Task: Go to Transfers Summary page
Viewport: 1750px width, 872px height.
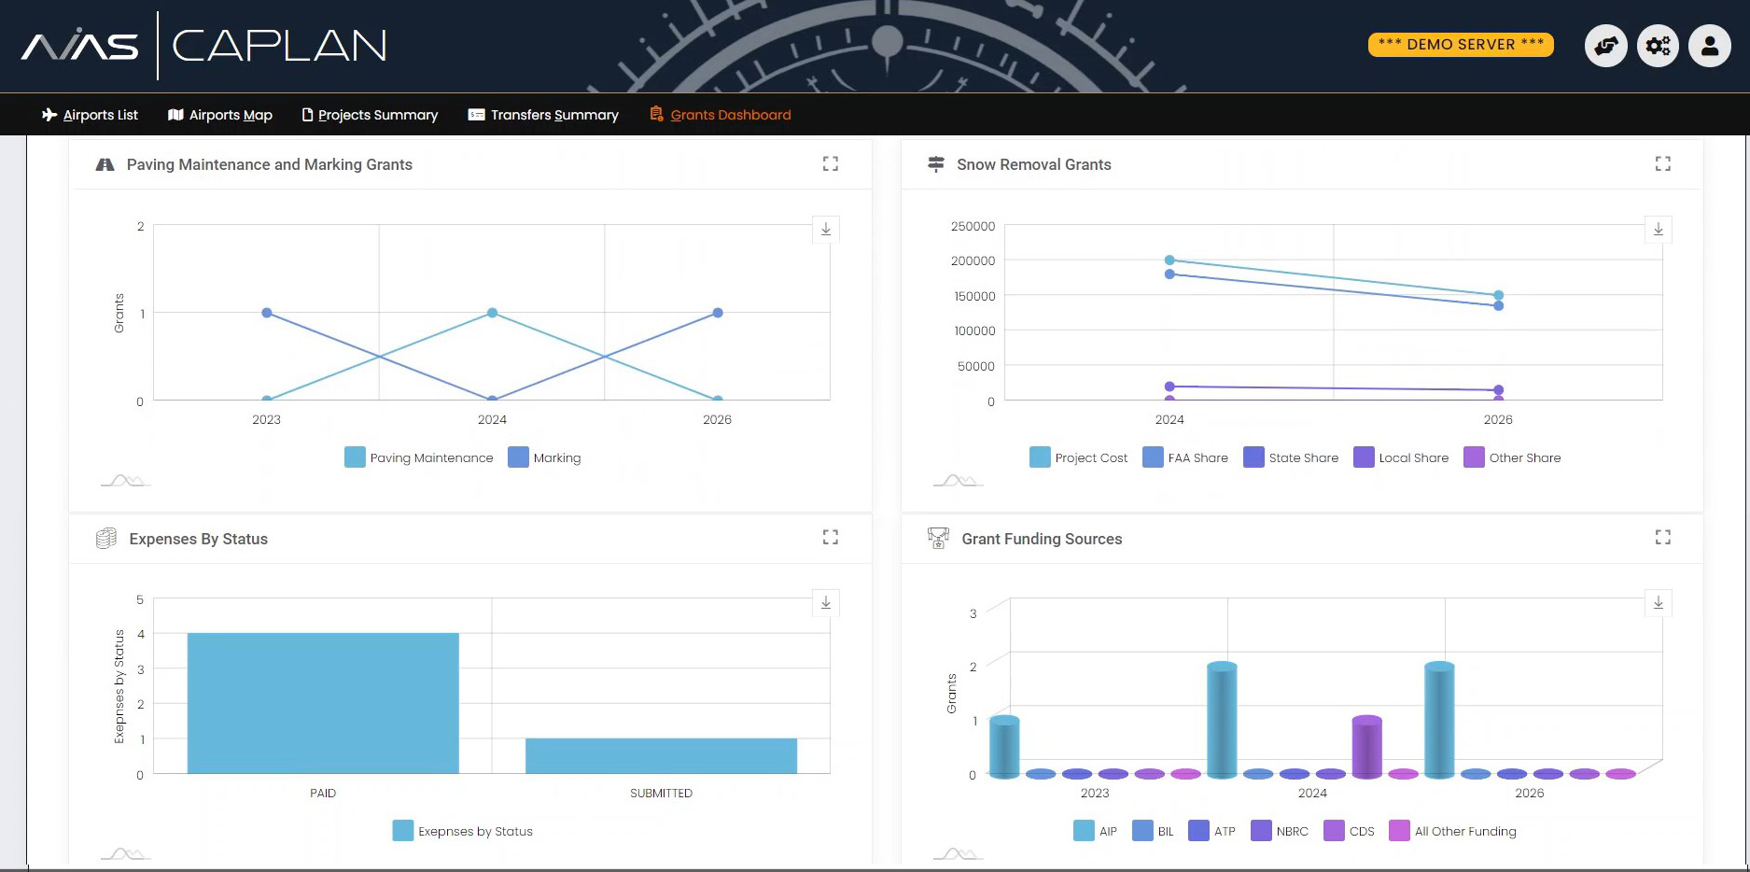Action: 543,115
